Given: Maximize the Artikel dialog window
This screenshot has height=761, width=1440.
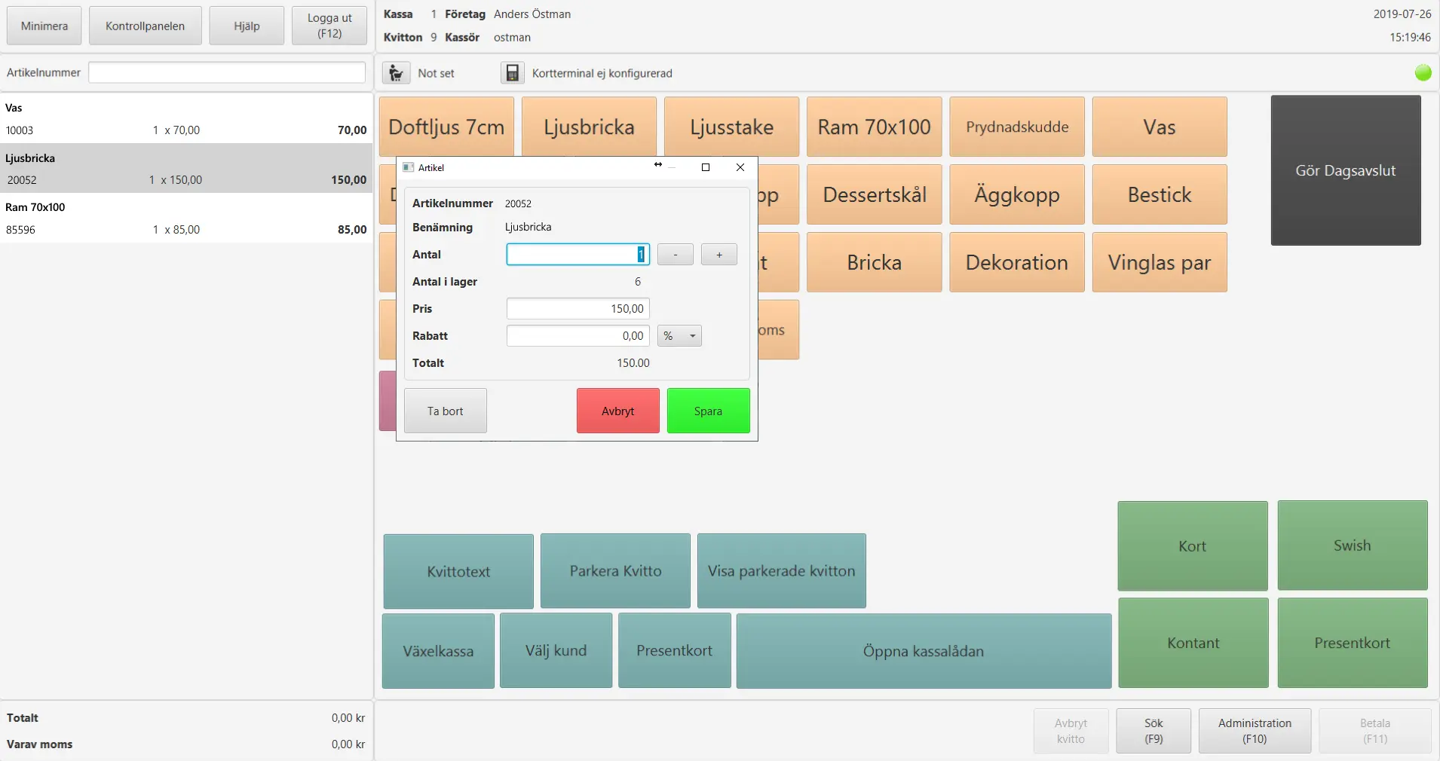Looking at the screenshot, I should point(706,167).
